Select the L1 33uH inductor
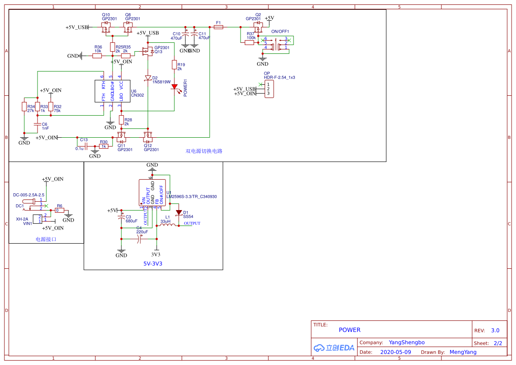The image size is (516, 365). 167,225
